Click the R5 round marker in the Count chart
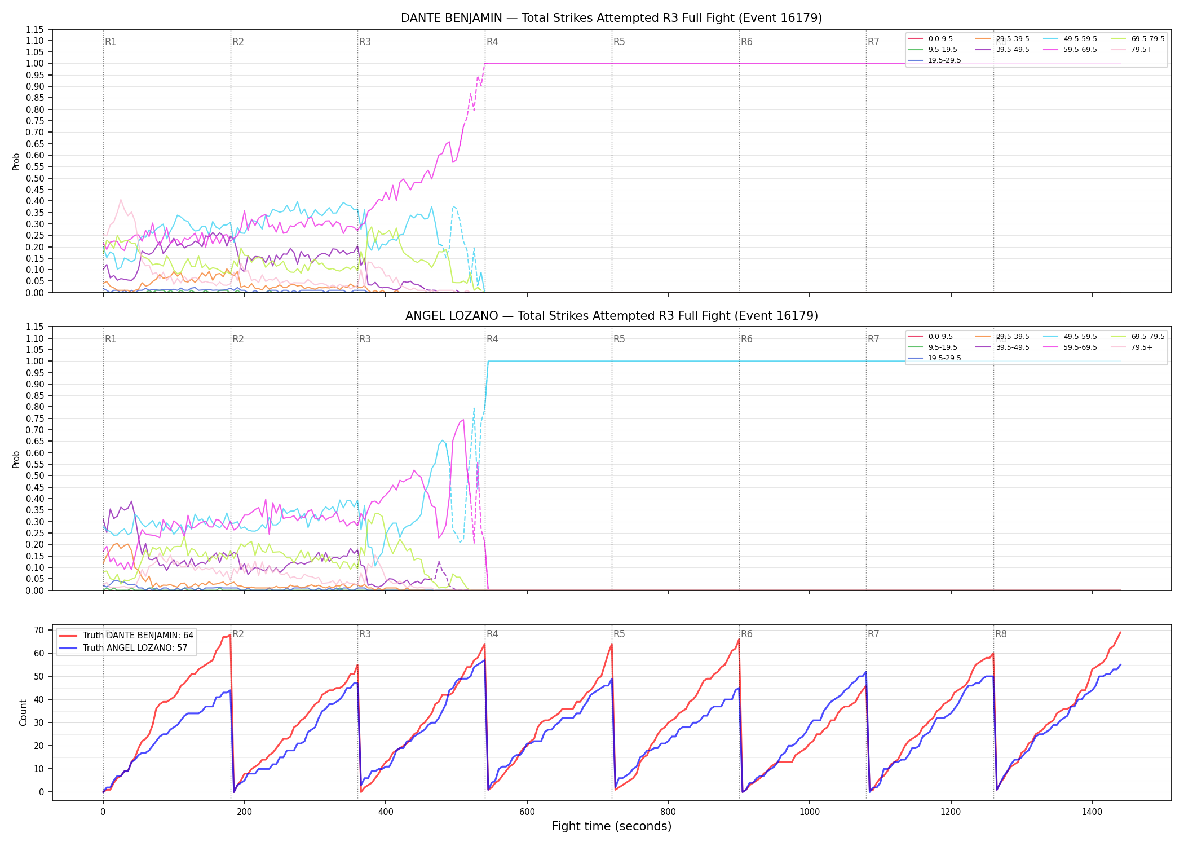The image size is (1184, 846). (619, 634)
